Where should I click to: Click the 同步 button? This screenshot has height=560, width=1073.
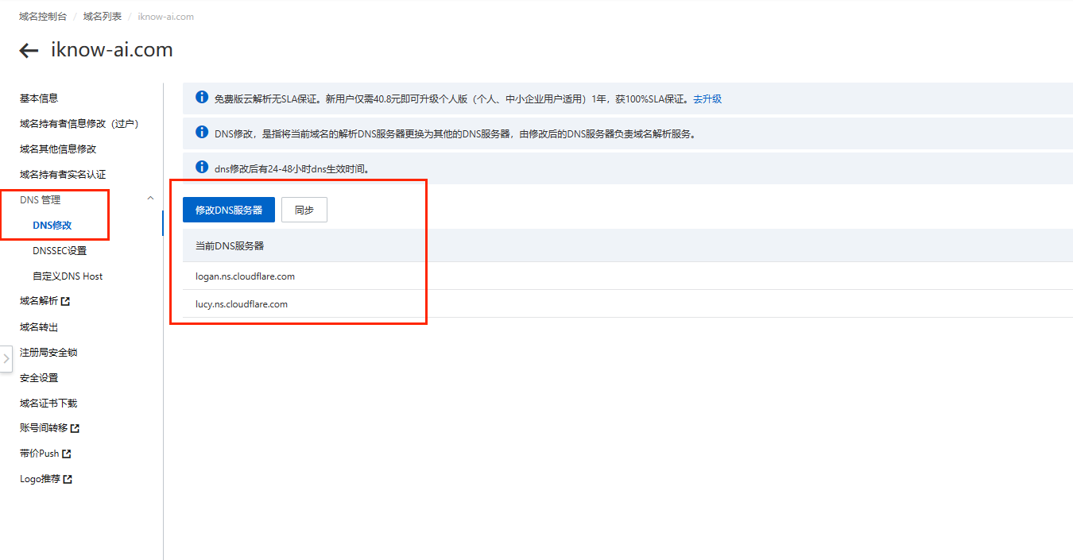tap(304, 210)
